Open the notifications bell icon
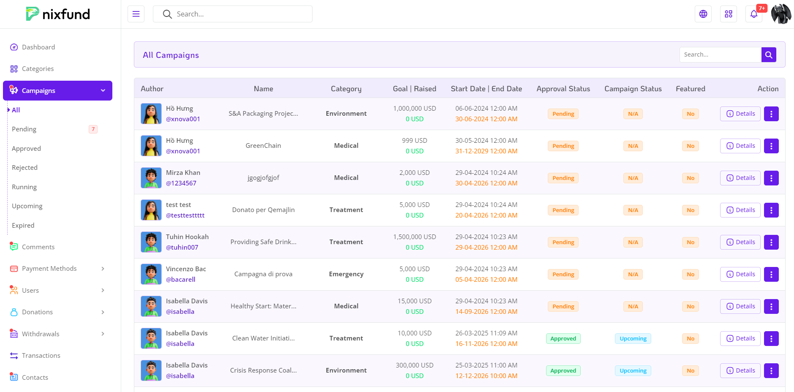The height and width of the screenshot is (392, 794). [x=754, y=14]
